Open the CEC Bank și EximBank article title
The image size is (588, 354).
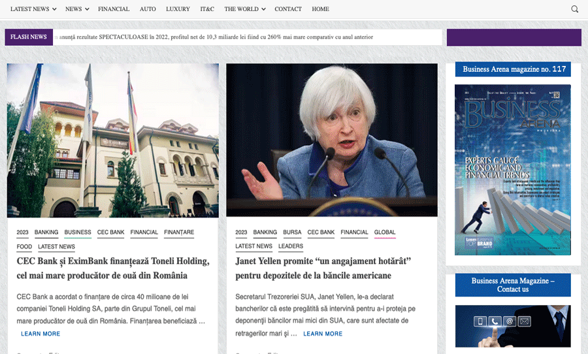click(113, 268)
